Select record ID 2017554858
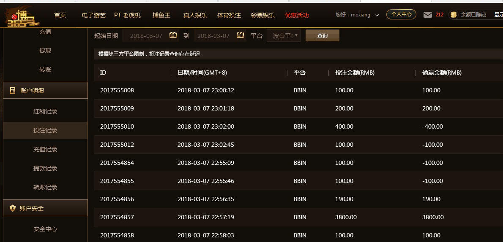The width and height of the screenshot is (503, 242). point(117,235)
